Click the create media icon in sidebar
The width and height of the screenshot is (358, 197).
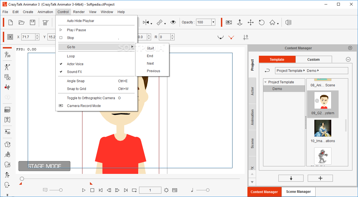(x=8, y=77)
